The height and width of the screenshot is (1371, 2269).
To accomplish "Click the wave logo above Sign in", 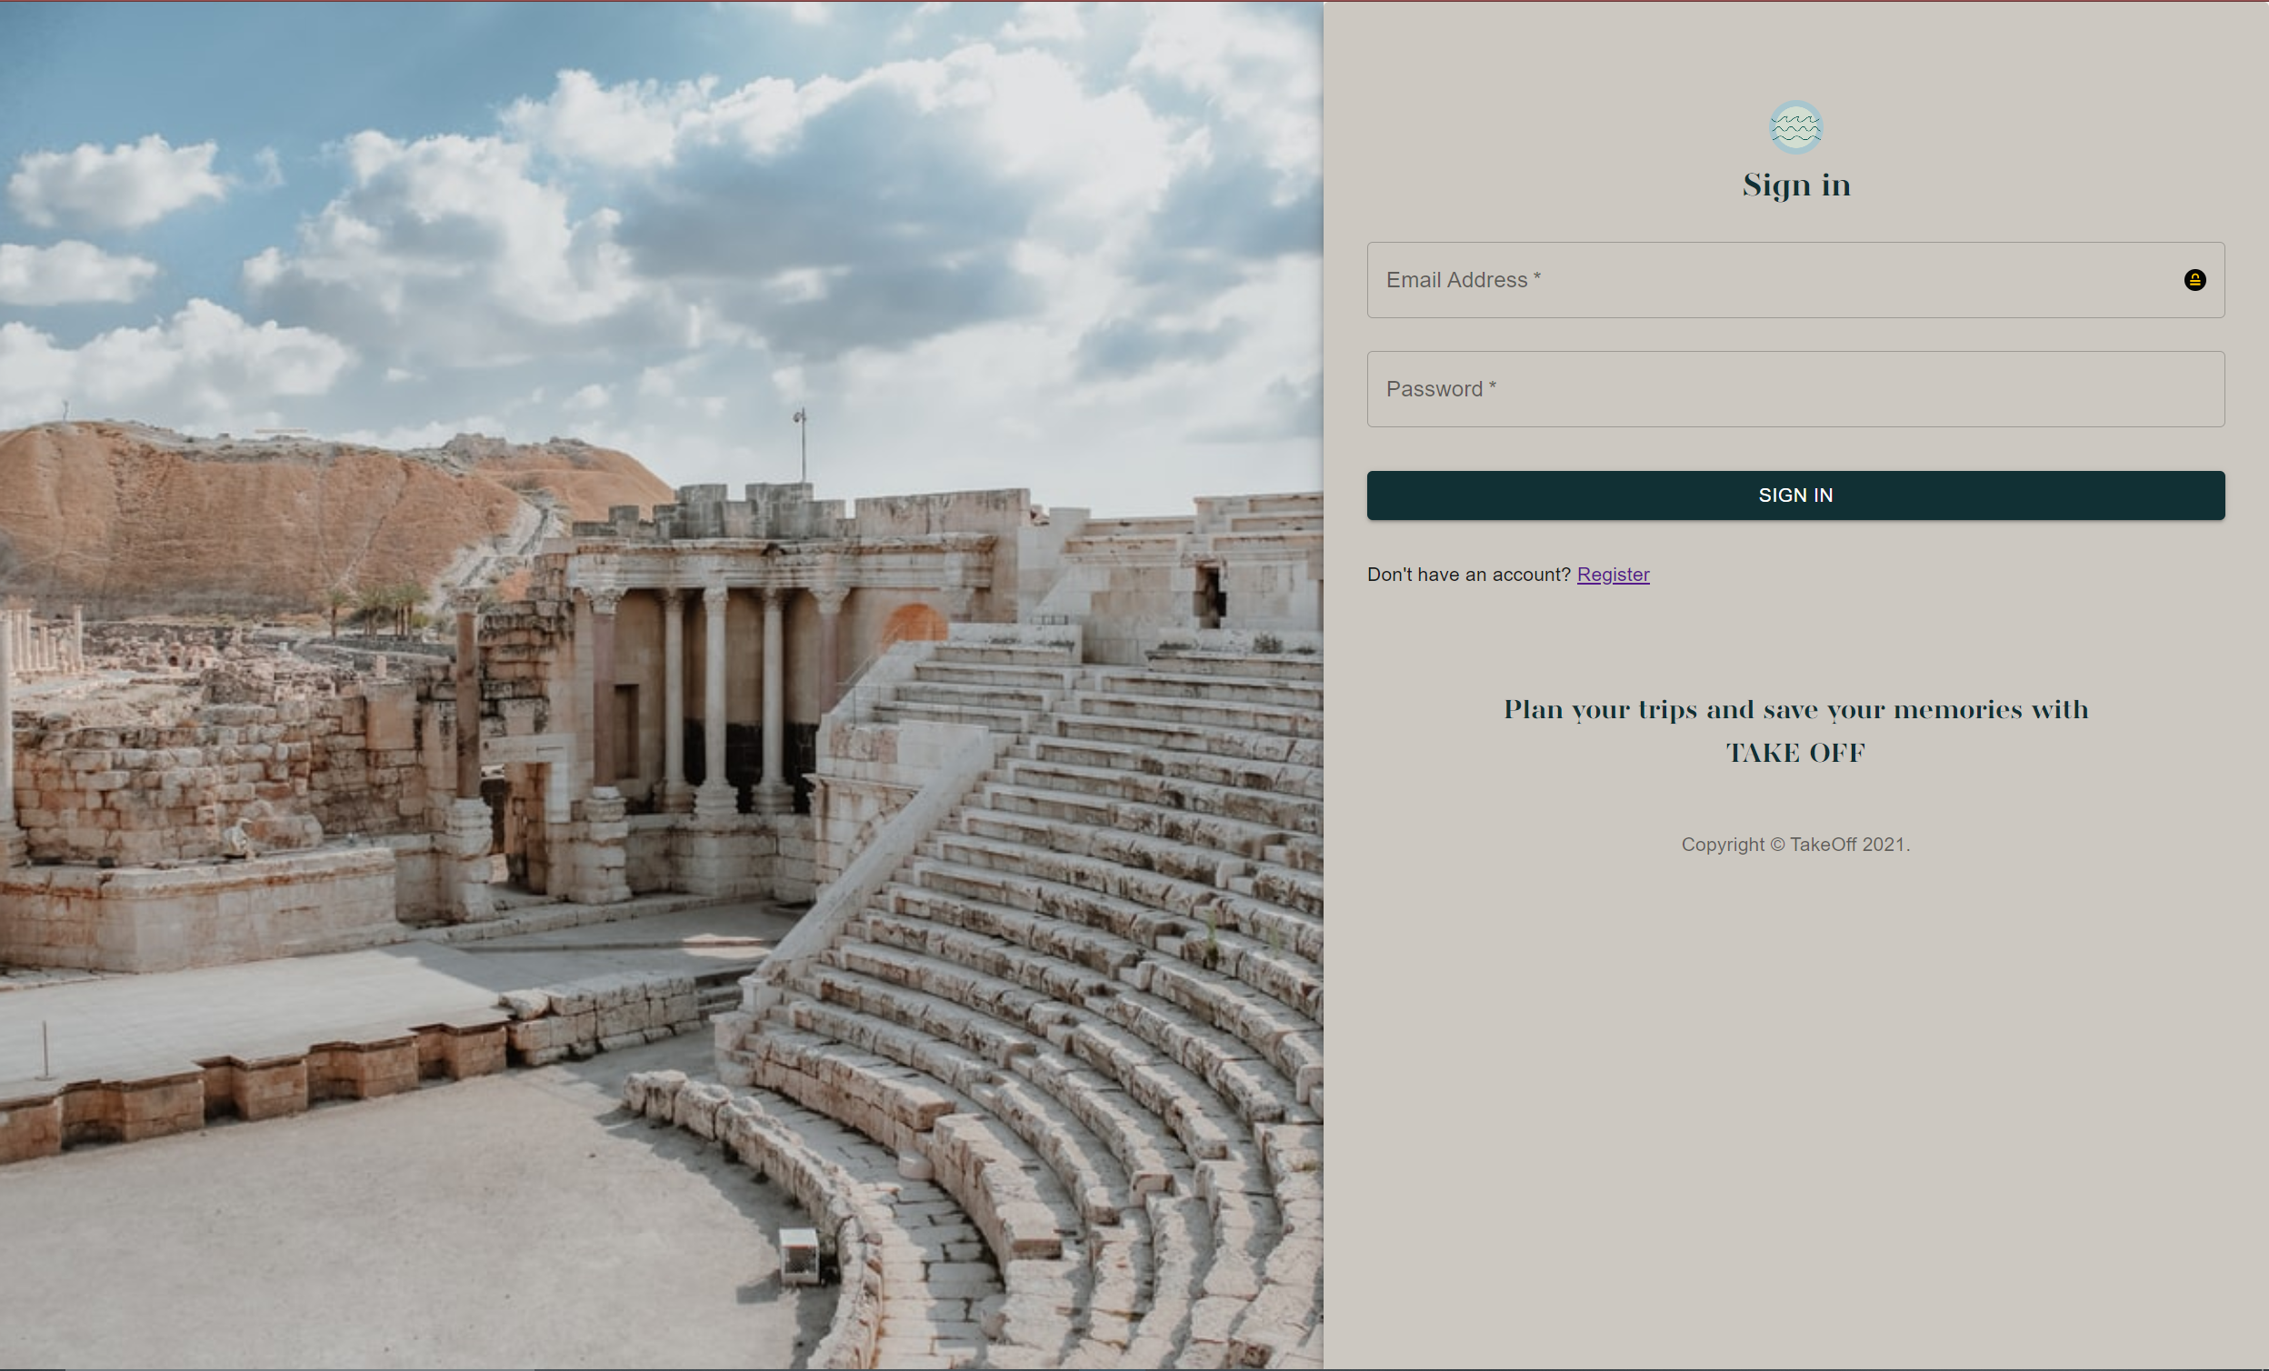I will coord(1794,127).
